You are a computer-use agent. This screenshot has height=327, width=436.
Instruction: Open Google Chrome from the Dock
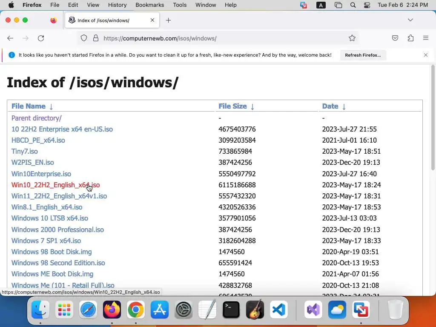coord(136,310)
